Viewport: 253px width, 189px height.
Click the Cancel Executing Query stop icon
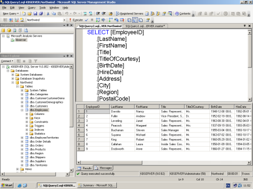click(92, 20)
